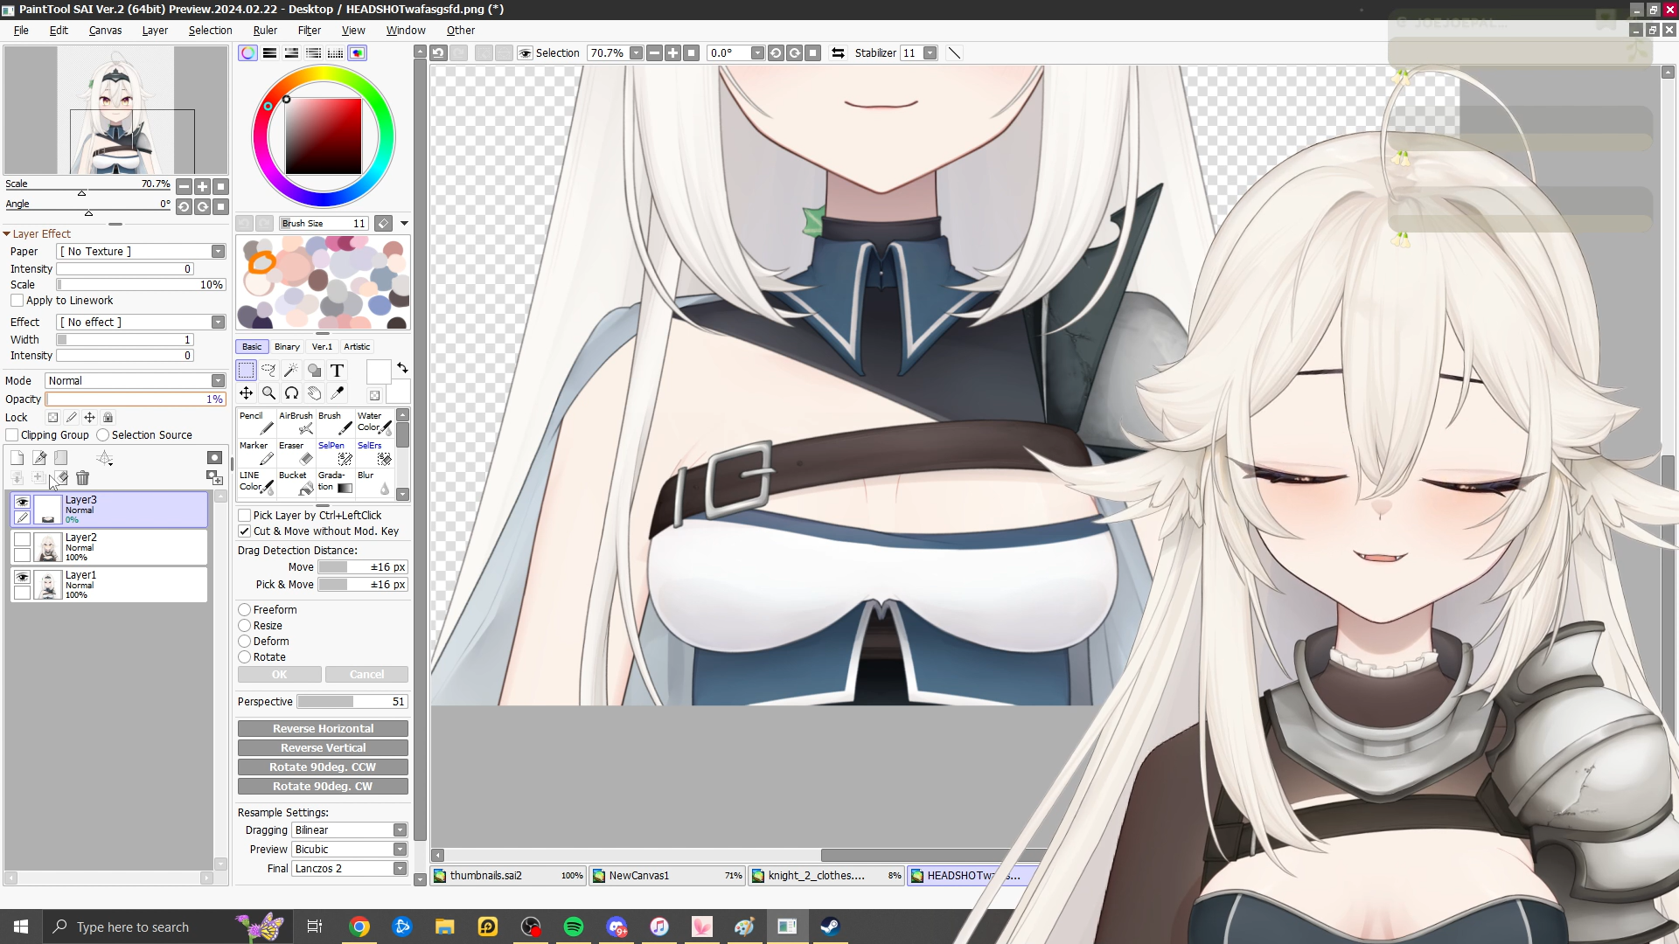The height and width of the screenshot is (944, 1679).
Task: Select the Freeform transform option
Action: coord(245,610)
